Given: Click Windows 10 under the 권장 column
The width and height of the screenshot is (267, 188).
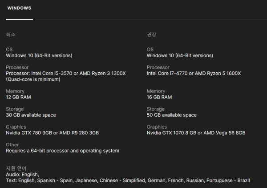Looking at the screenshot, I should (x=179, y=55).
